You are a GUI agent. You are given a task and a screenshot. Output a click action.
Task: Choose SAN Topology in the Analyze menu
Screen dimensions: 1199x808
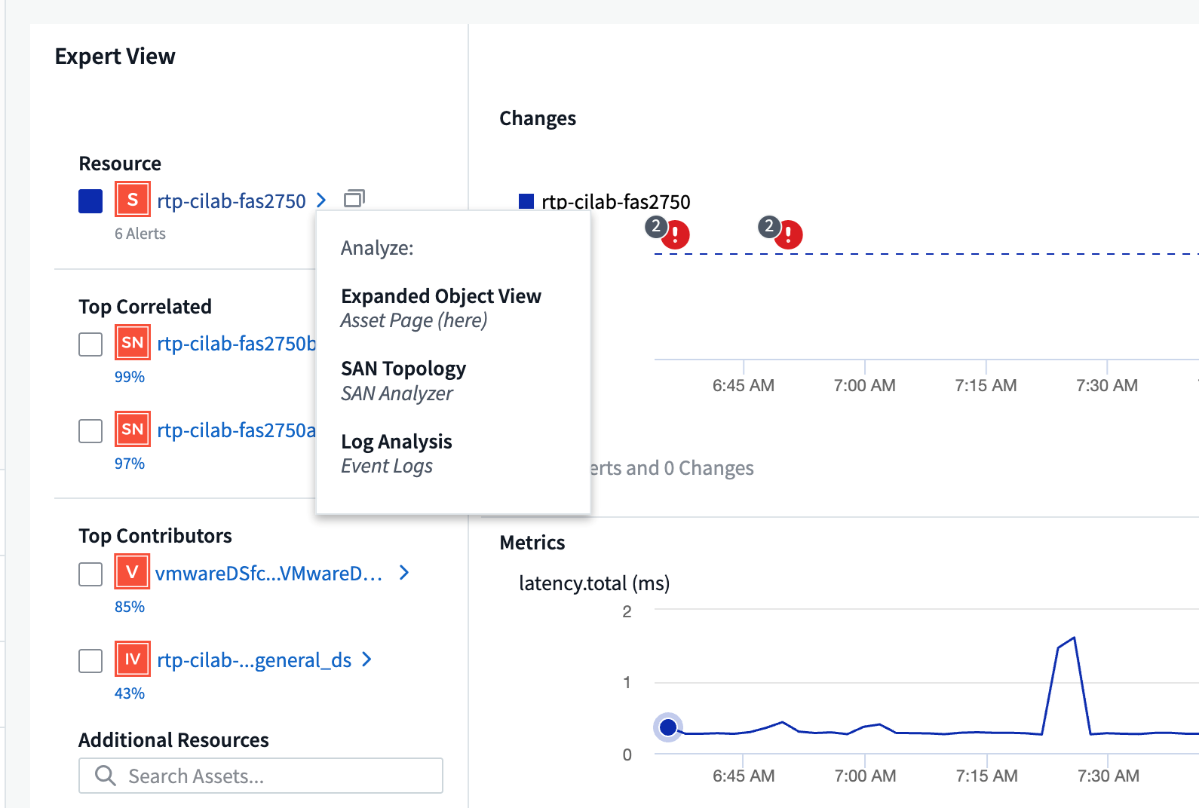coord(403,369)
